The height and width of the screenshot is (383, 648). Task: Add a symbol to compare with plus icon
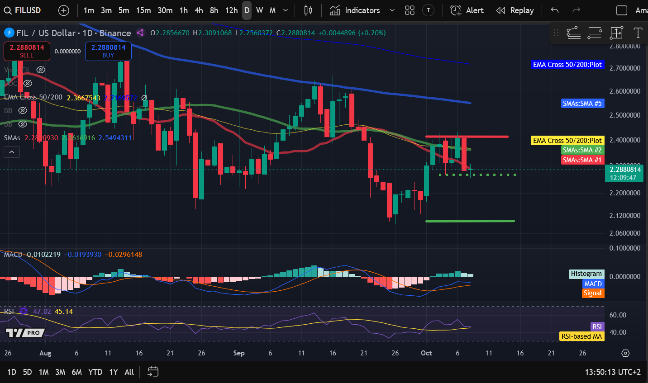click(x=64, y=10)
